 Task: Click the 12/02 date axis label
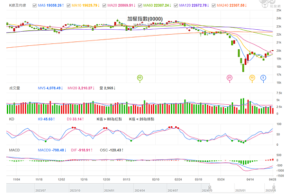61,179
